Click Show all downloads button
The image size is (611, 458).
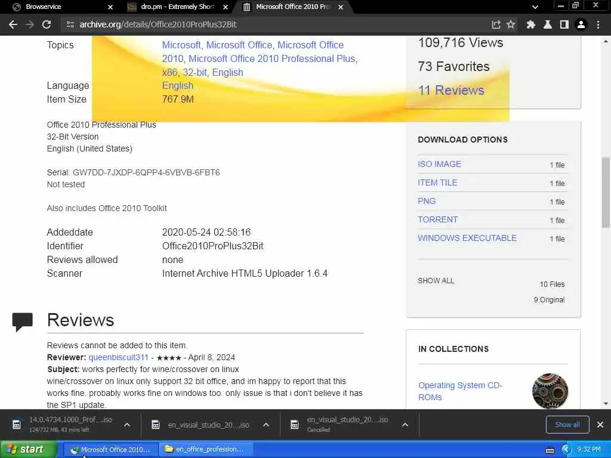tap(567, 425)
